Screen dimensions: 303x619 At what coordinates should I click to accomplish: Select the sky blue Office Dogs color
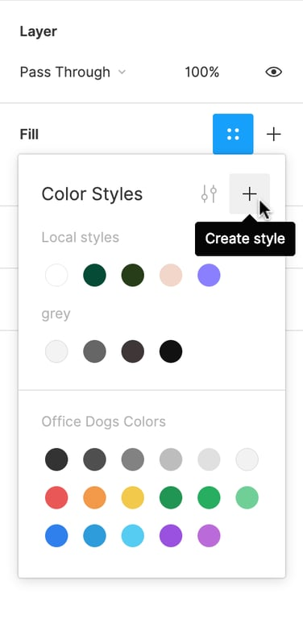pyautogui.click(x=132, y=536)
